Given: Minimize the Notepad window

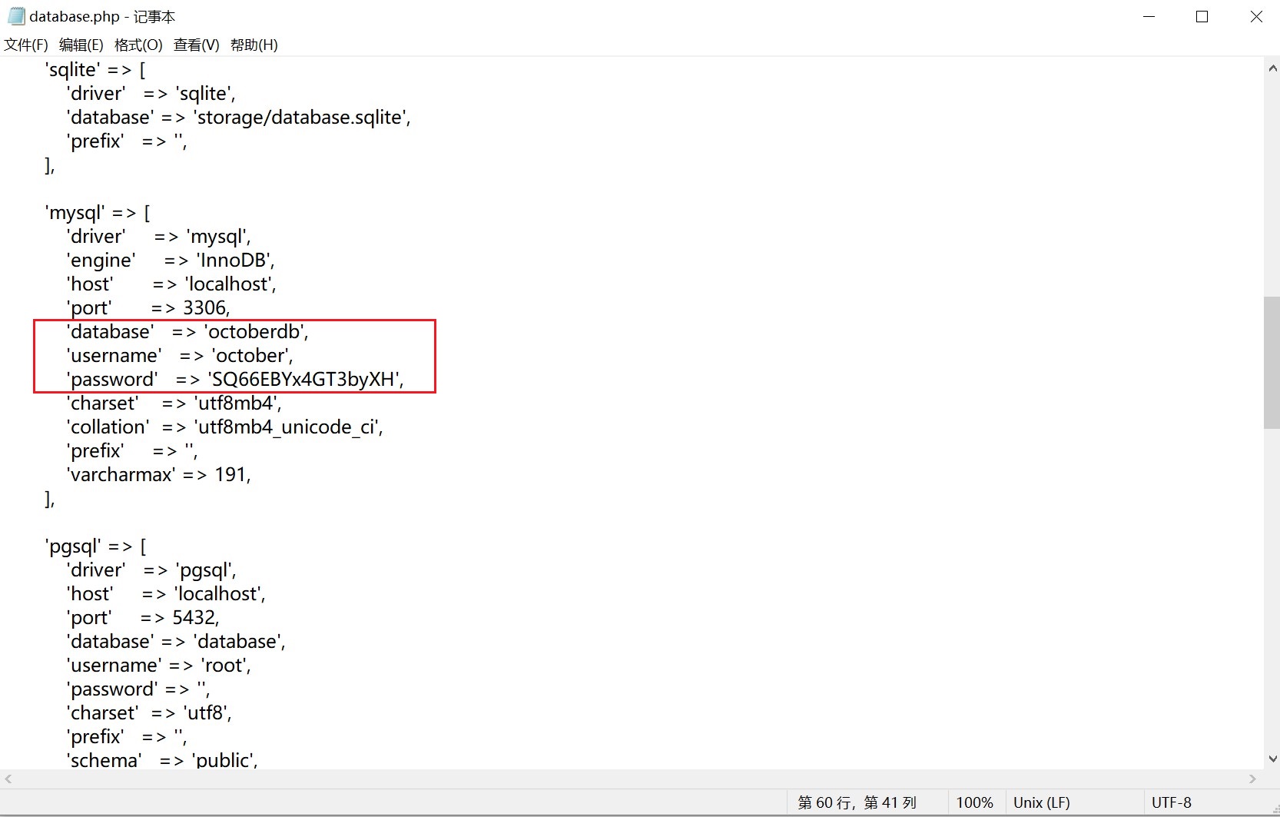Looking at the screenshot, I should click(1149, 16).
